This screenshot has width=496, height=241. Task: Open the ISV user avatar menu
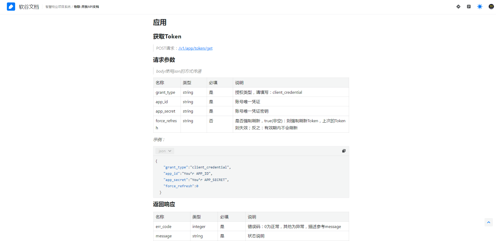click(491, 6)
